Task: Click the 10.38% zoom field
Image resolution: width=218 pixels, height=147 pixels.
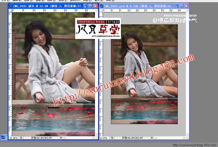Action: click(13, 138)
